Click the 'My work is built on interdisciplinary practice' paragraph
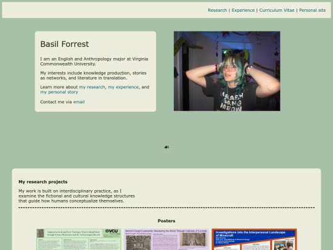 click(x=76, y=196)
